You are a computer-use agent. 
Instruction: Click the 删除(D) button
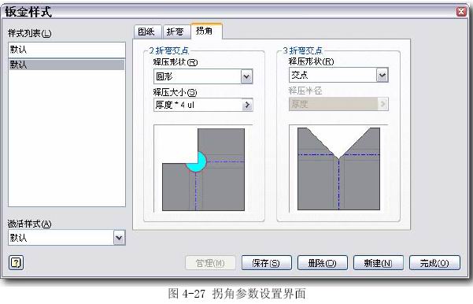click(322, 263)
